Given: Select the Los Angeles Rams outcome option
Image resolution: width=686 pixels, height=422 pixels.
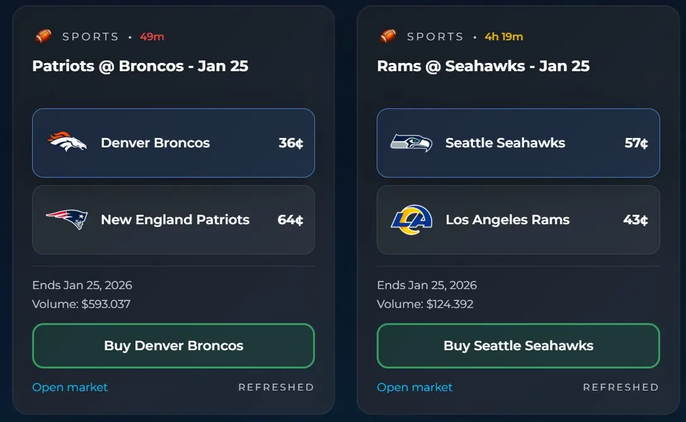Looking at the screenshot, I should coord(518,220).
